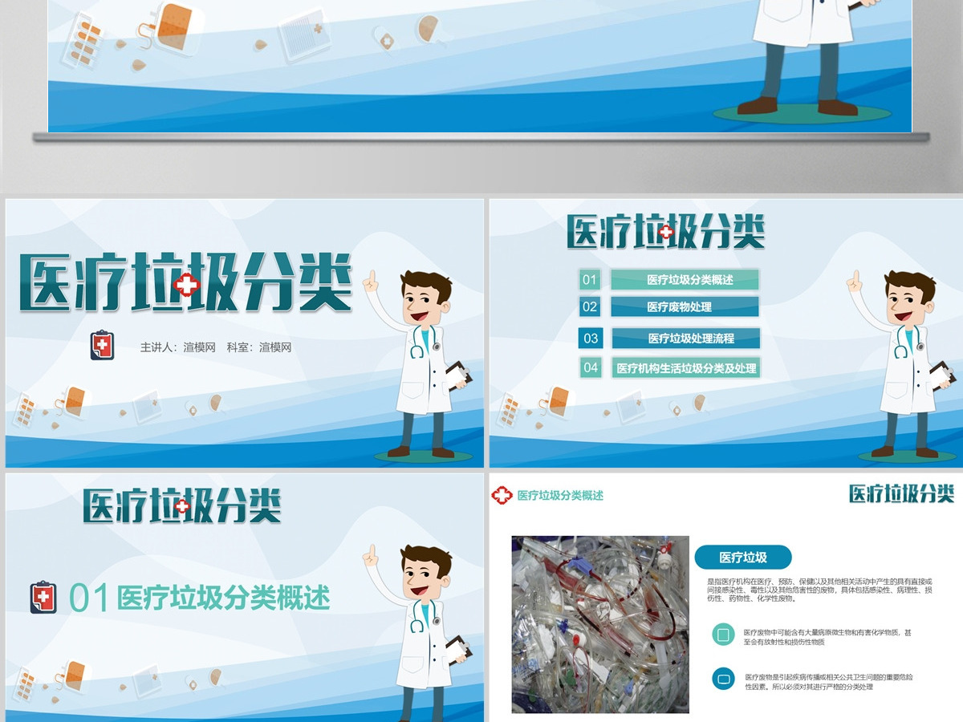
Task: Select the 01 医疗垃圾分类概述 section heading
Action: 200,598
